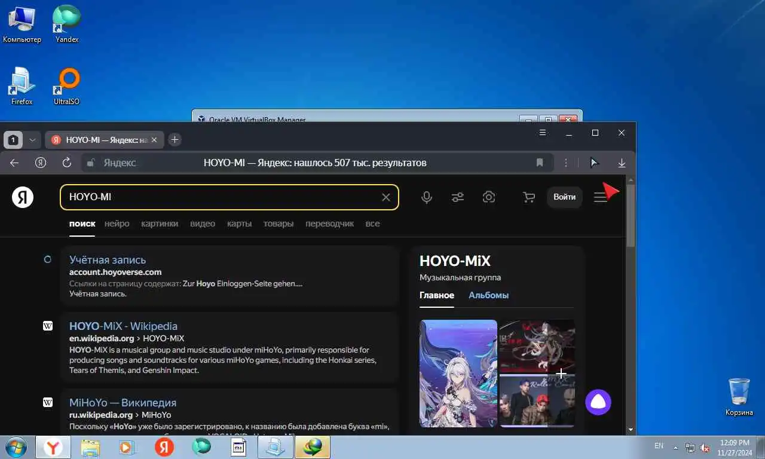765x459 pixels.
Task: Click the Yandex logo on search page
Action: 23,197
